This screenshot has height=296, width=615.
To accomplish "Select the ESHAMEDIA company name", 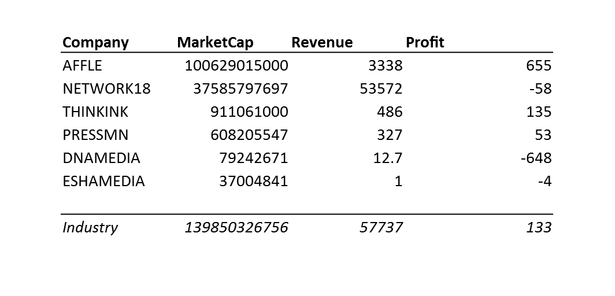I will coord(103,181).
